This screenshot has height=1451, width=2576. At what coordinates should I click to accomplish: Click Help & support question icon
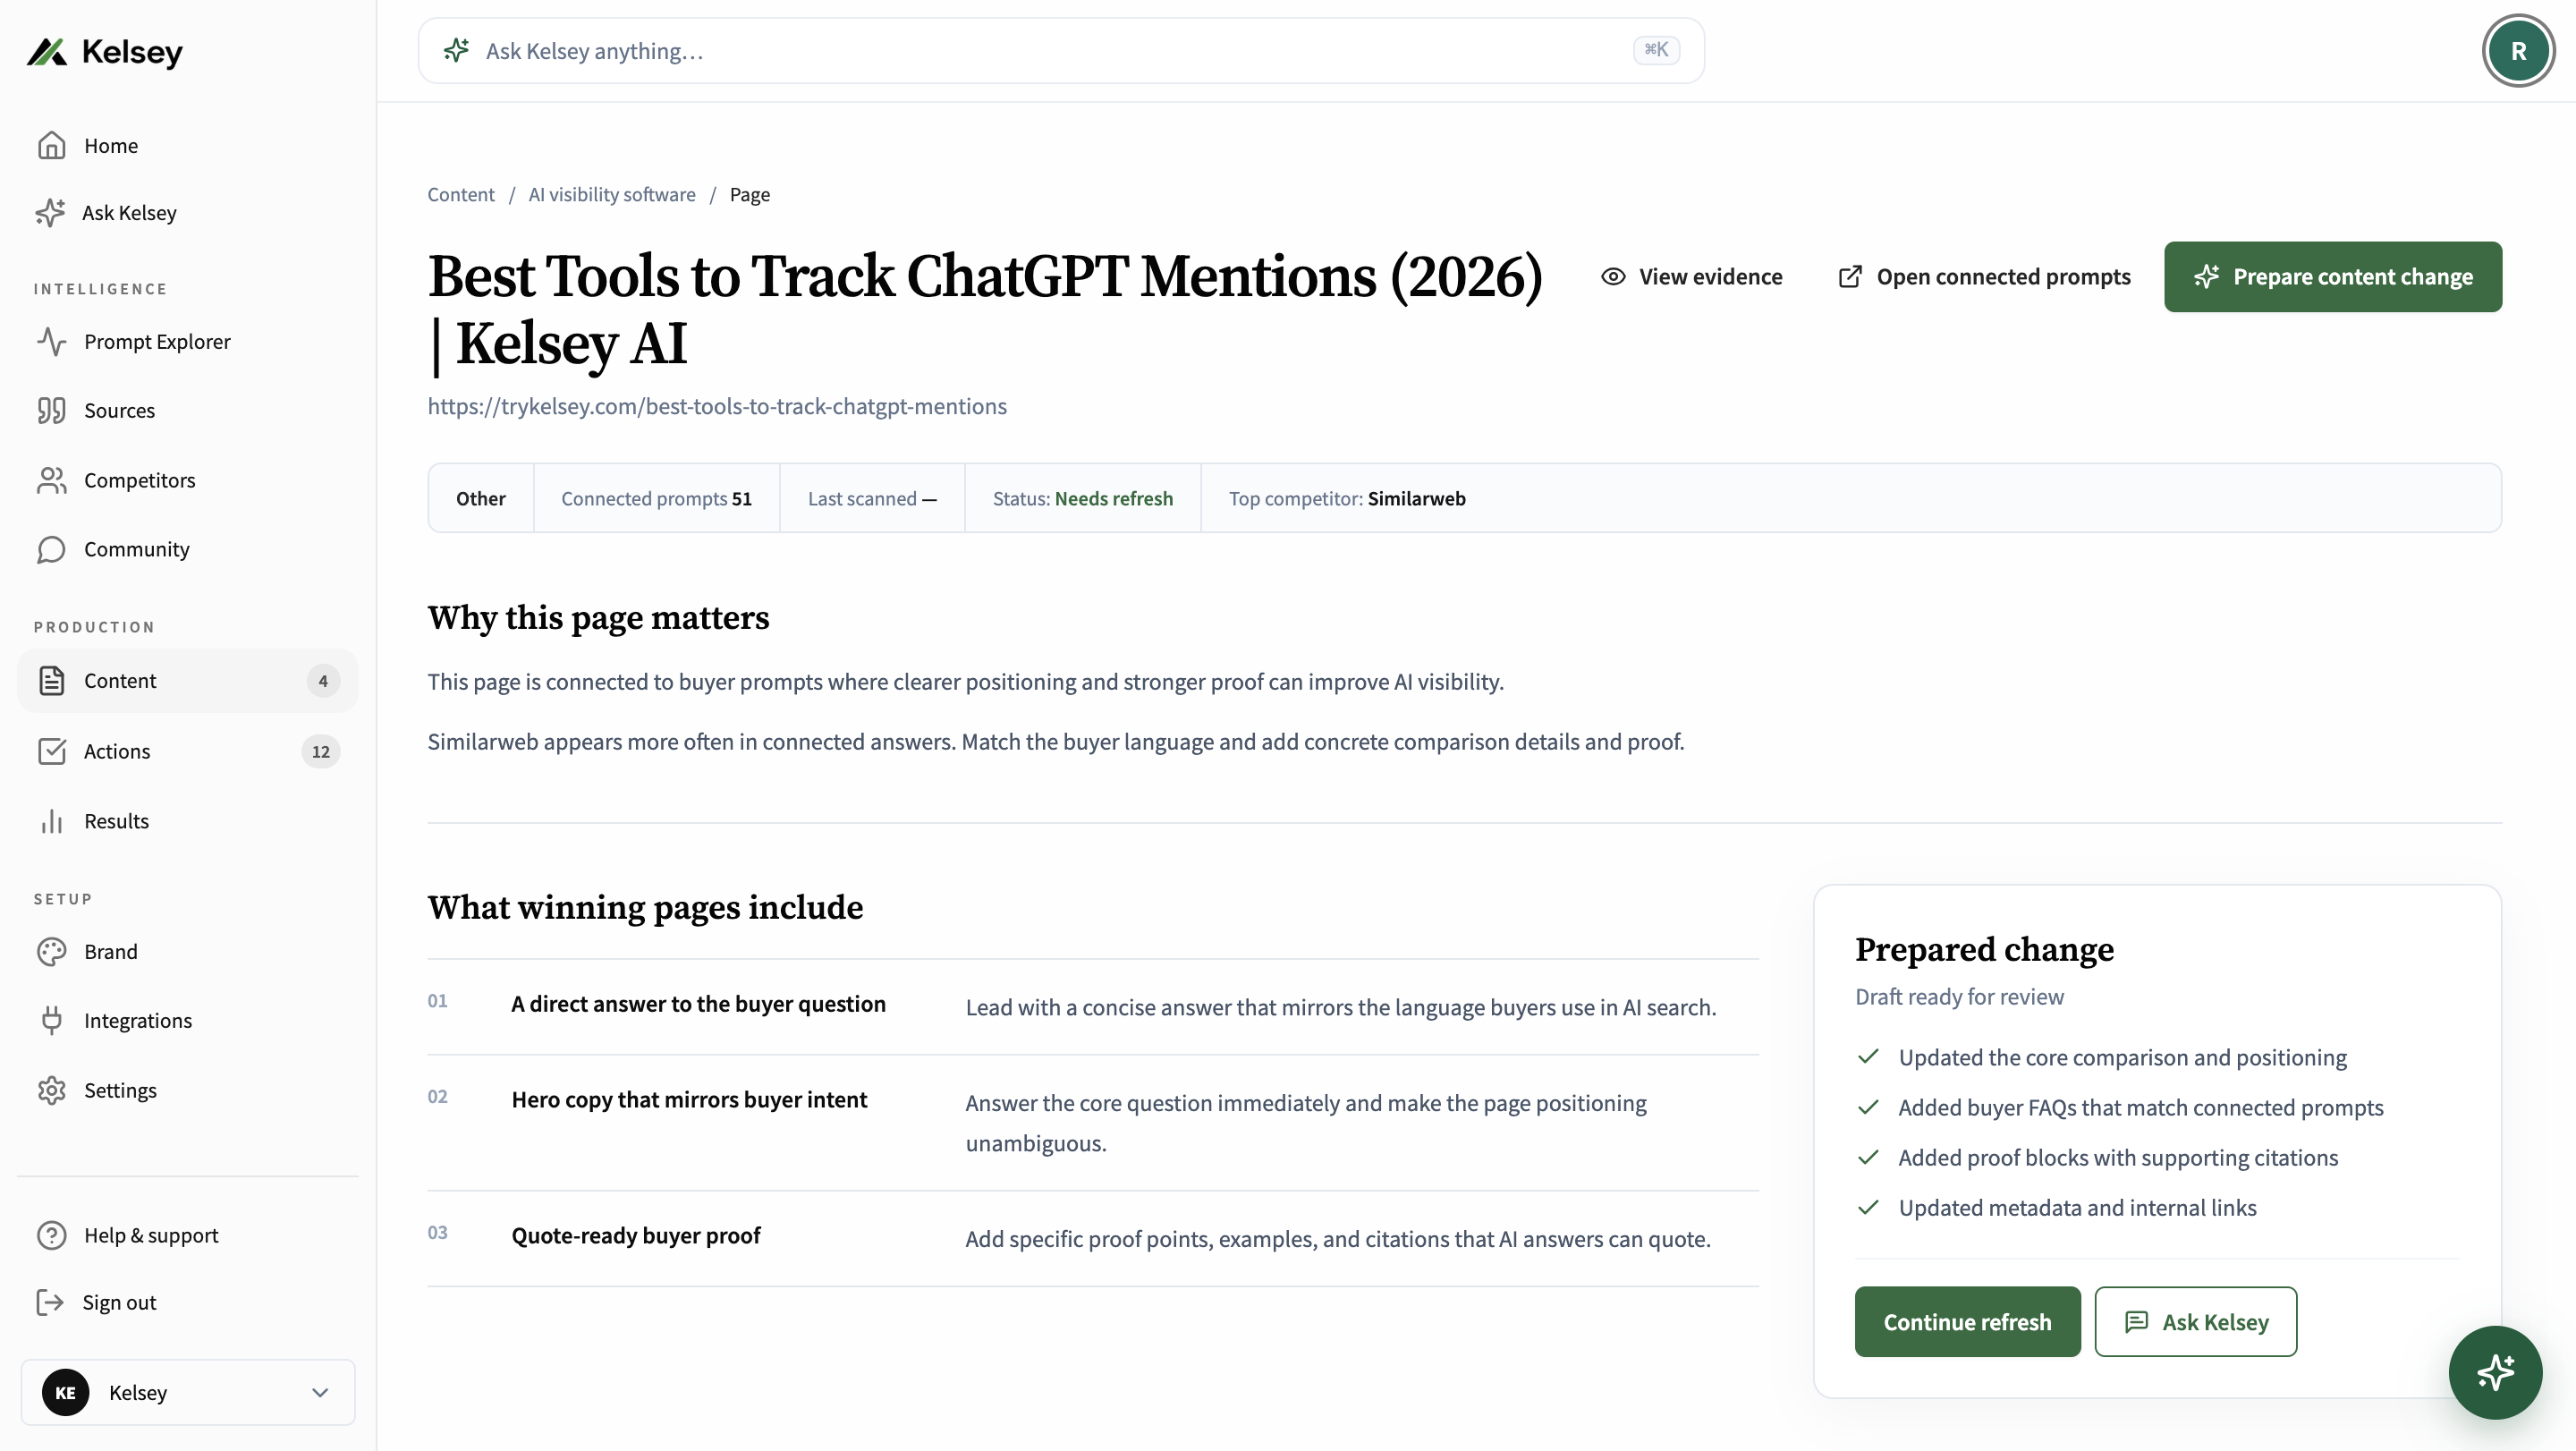pyautogui.click(x=51, y=1235)
